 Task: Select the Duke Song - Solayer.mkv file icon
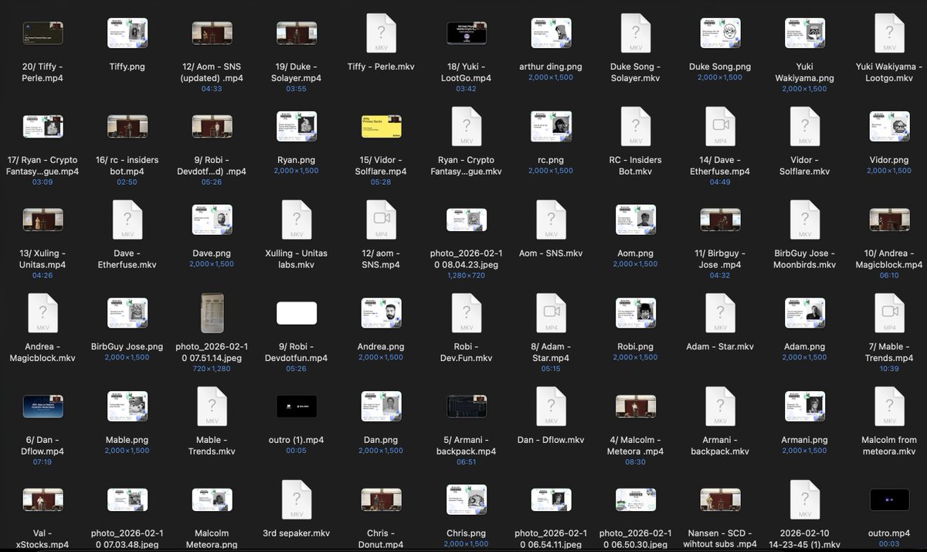pyautogui.click(x=636, y=33)
